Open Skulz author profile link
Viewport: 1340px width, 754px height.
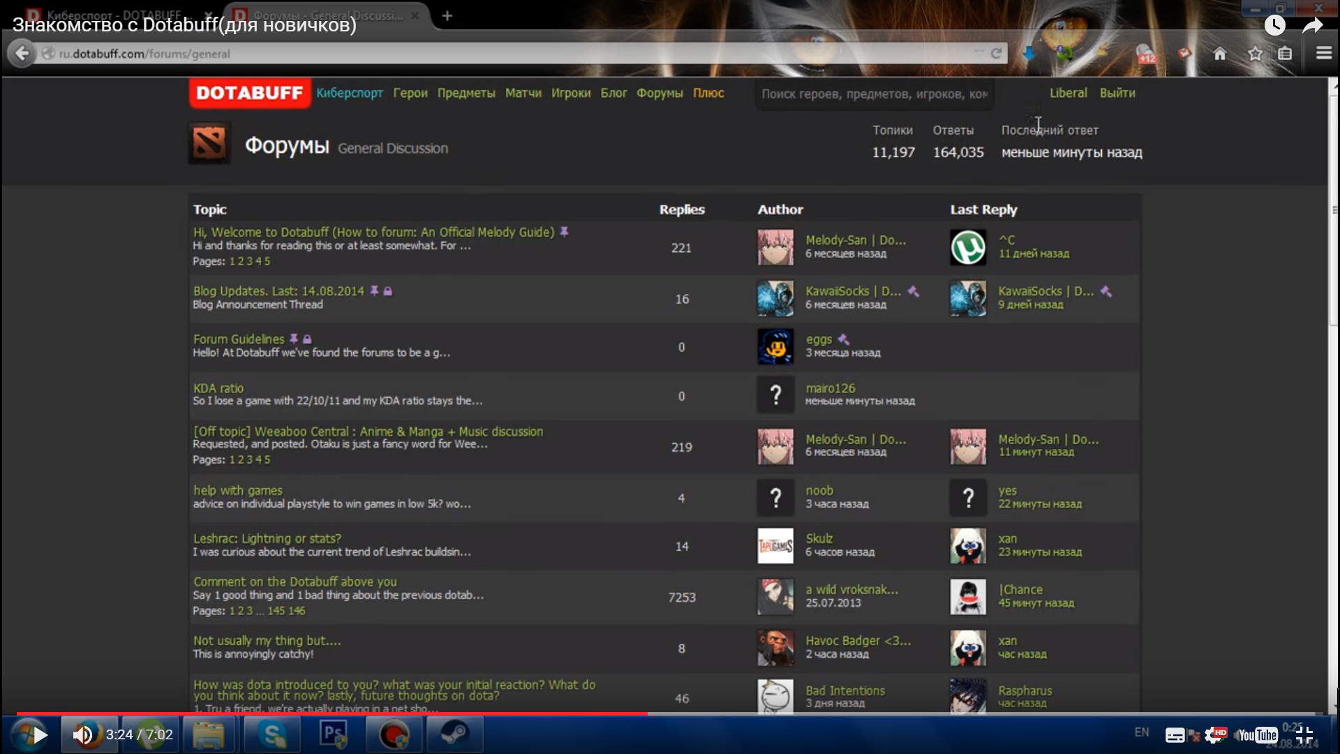click(x=819, y=538)
